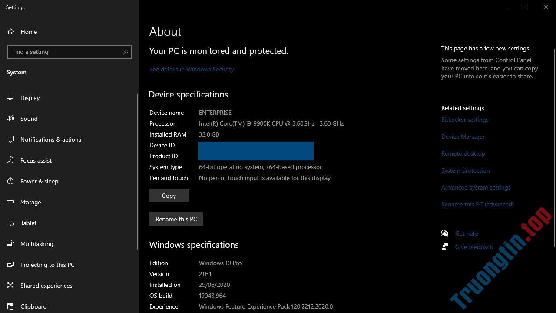Open Device Manager link

[463, 137]
